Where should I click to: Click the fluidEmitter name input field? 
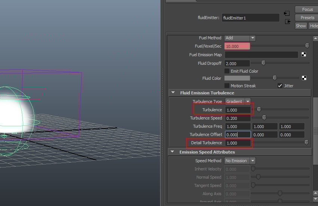pyautogui.click(x=250, y=18)
